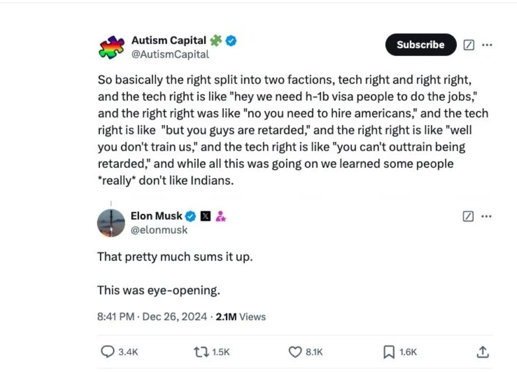
Task: Open Grok icon beside the Subscribe button
Action: 468,45
